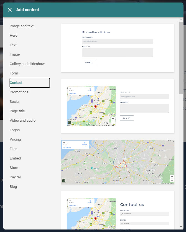This screenshot has width=186, height=232.
Task: Click the directions icon on the full-width map
Action: [85, 143]
